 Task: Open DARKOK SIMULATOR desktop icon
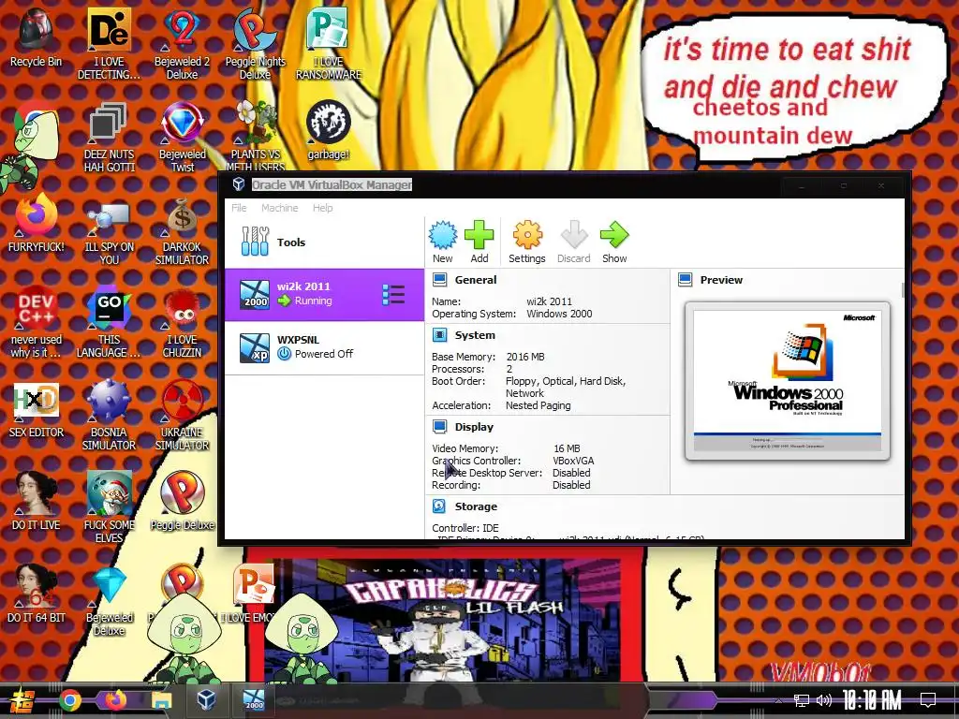[x=182, y=230]
